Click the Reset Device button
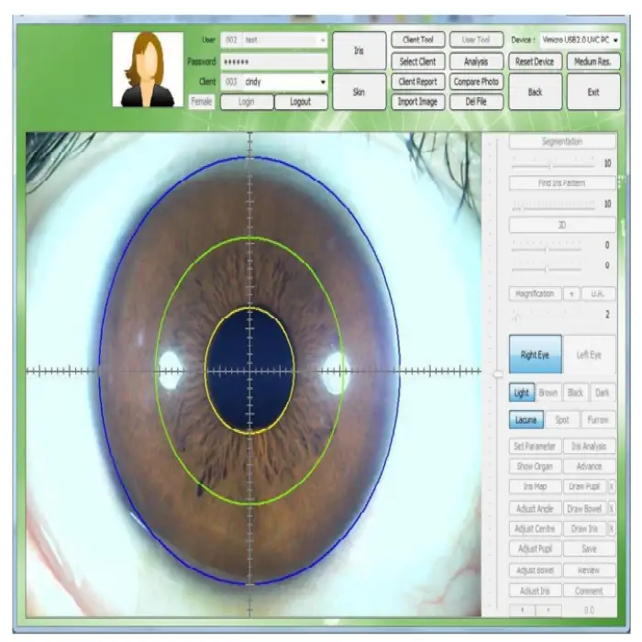The height and width of the screenshot is (642, 642). (535, 61)
